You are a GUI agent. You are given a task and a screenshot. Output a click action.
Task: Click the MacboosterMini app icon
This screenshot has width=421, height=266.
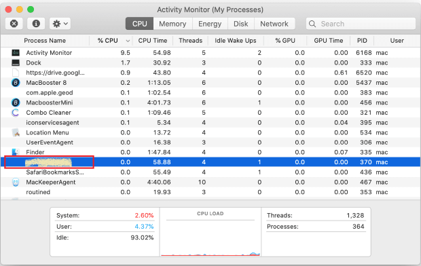click(x=16, y=102)
